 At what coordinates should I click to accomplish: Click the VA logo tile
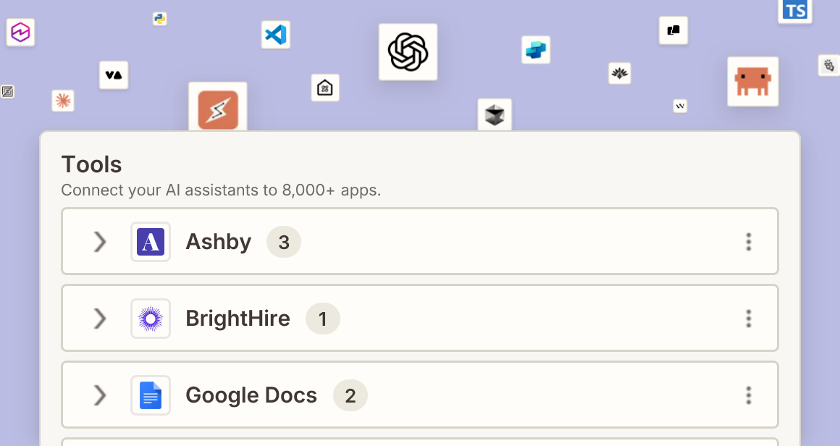(x=114, y=75)
